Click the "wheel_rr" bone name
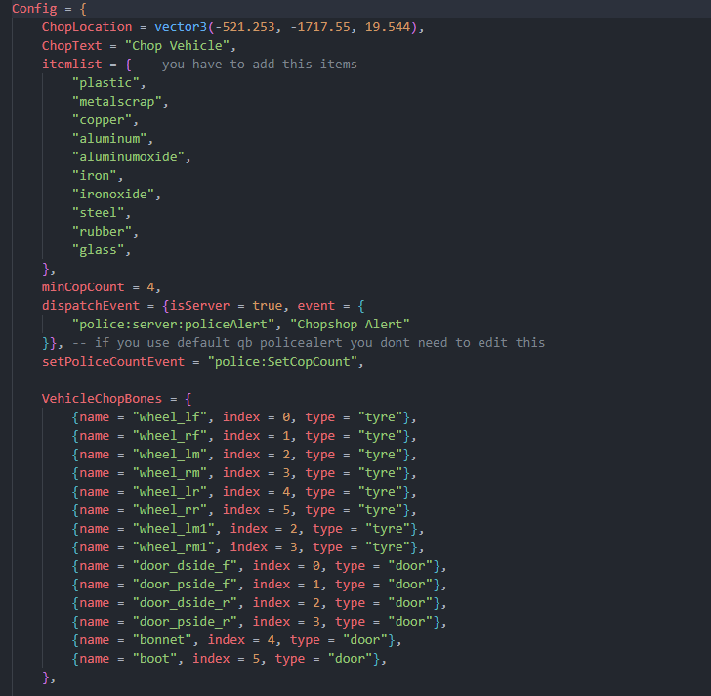This screenshot has height=696, width=711. pos(170,510)
